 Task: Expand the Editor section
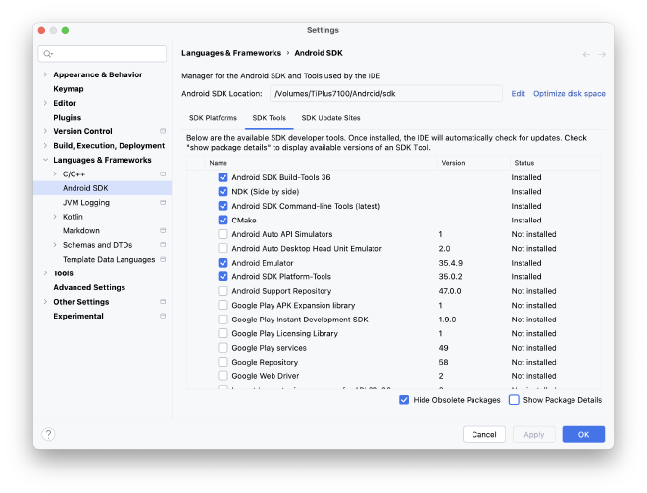[x=45, y=103]
